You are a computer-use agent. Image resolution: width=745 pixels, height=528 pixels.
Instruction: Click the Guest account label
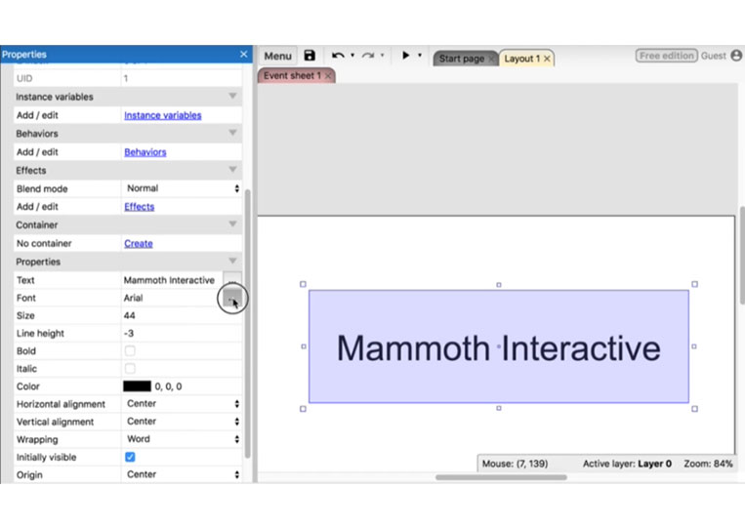[713, 56]
